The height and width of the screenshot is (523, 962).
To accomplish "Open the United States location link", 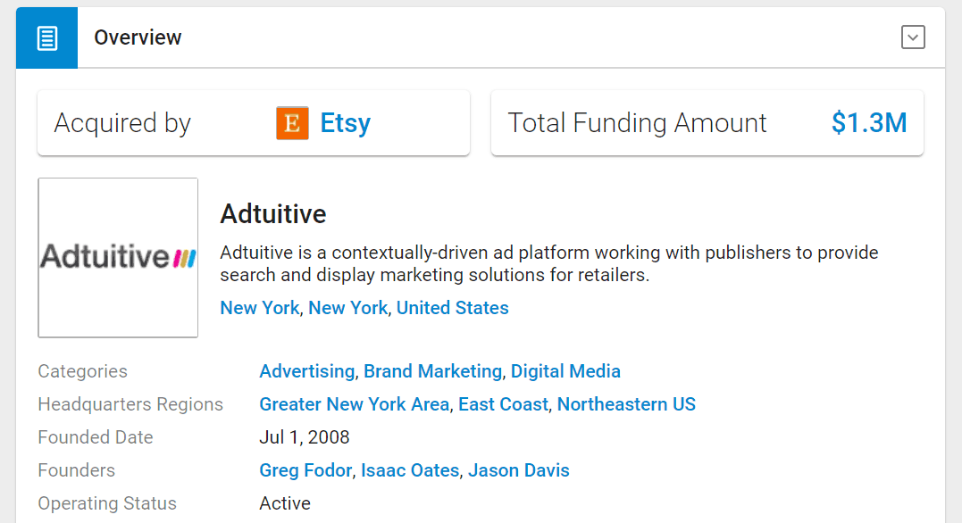I will tap(452, 308).
